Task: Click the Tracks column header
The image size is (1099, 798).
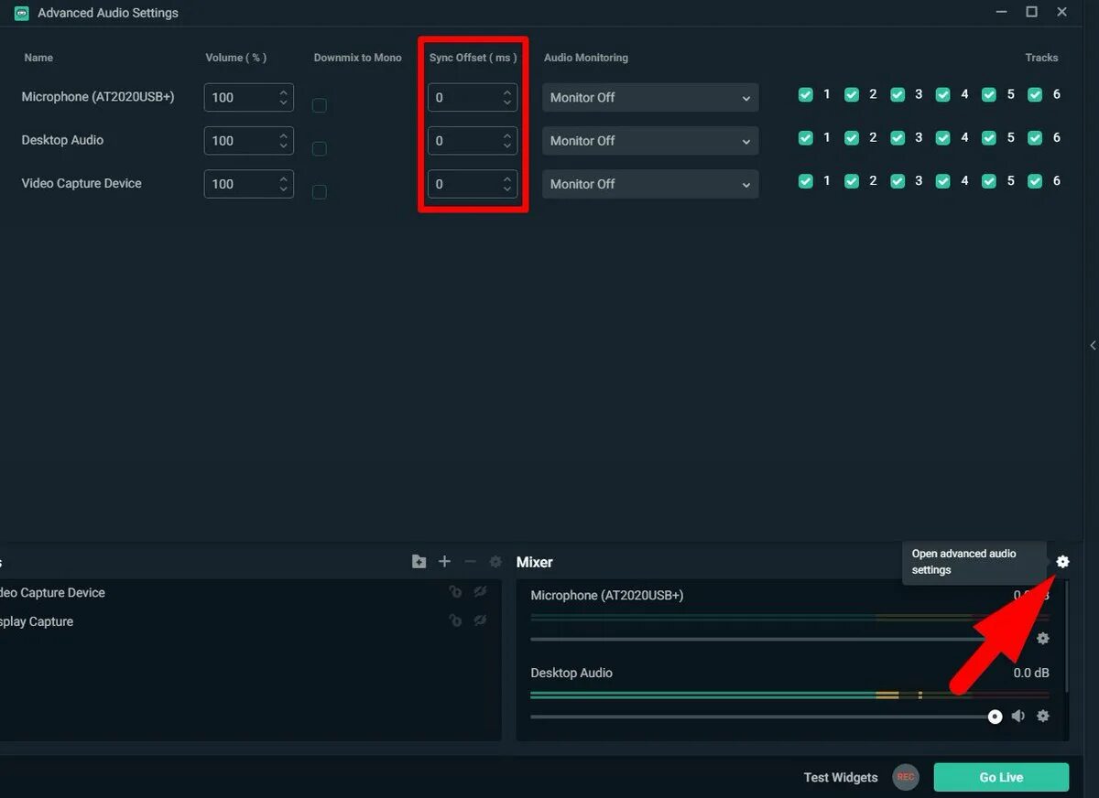Action: click(x=1041, y=58)
